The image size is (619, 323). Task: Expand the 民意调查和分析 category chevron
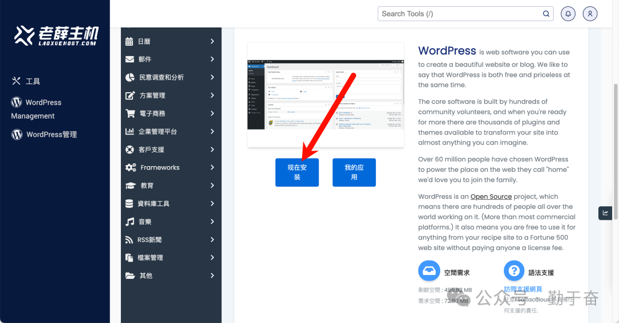click(212, 77)
